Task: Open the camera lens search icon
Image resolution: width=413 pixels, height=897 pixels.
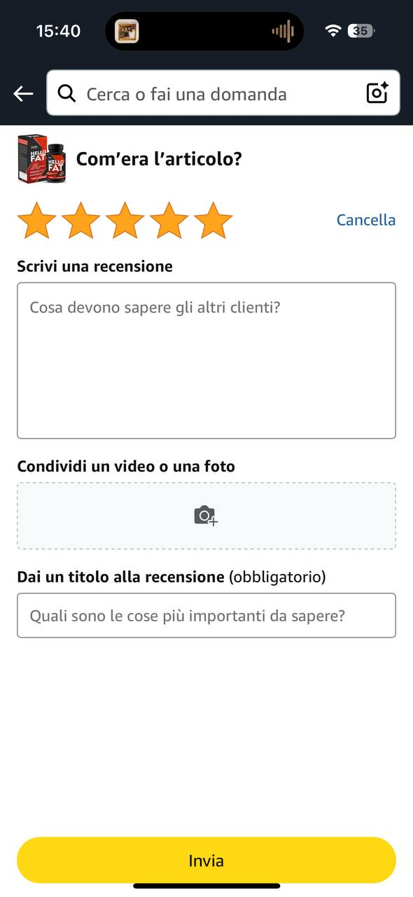Action: click(377, 93)
